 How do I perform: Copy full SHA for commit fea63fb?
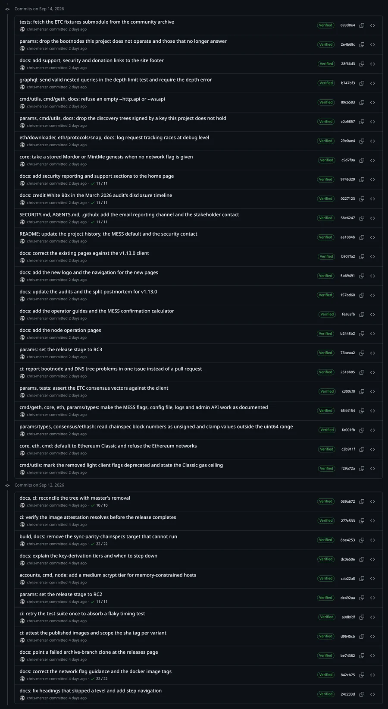pyautogui.click(x=362, y=315)
